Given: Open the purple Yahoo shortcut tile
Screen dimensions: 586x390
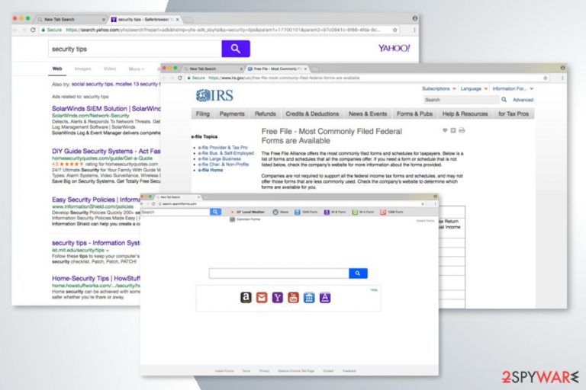Looking at the screenshot, I should (x=277, y=297).
